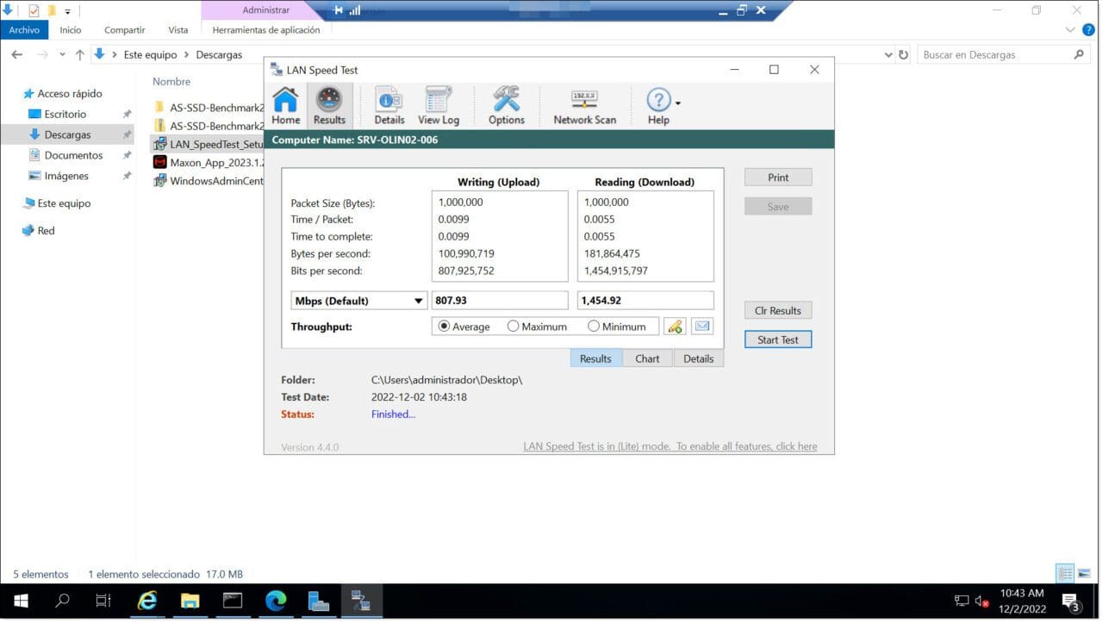Image resolution: width=1103 pixels, height=623 pixels.
Task: Click the Clr Results button
Action: tap(778, 310)
